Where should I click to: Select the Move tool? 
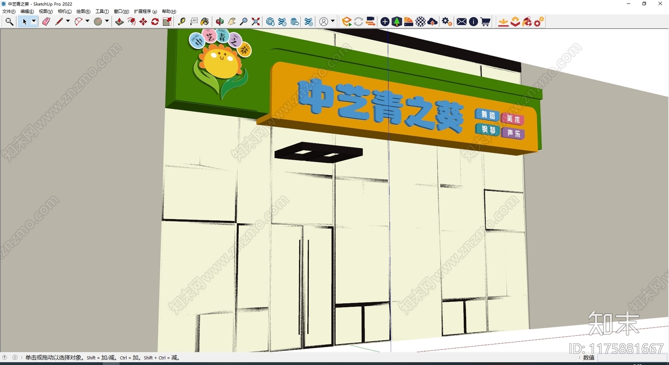coord(143,22)
